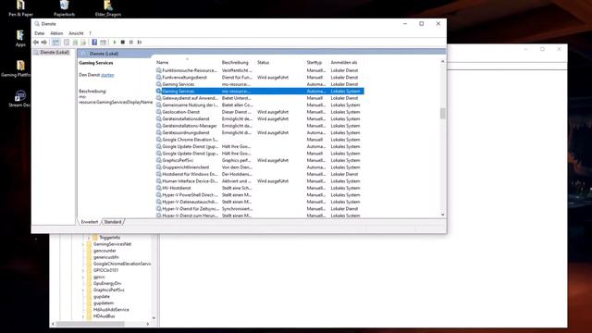Expand the GamingServicesNet registry key
Screen dimensions: 592x333
coord(83,244)
